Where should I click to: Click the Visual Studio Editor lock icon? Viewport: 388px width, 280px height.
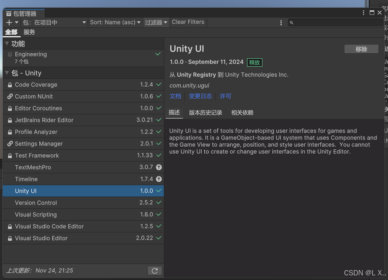10,238
